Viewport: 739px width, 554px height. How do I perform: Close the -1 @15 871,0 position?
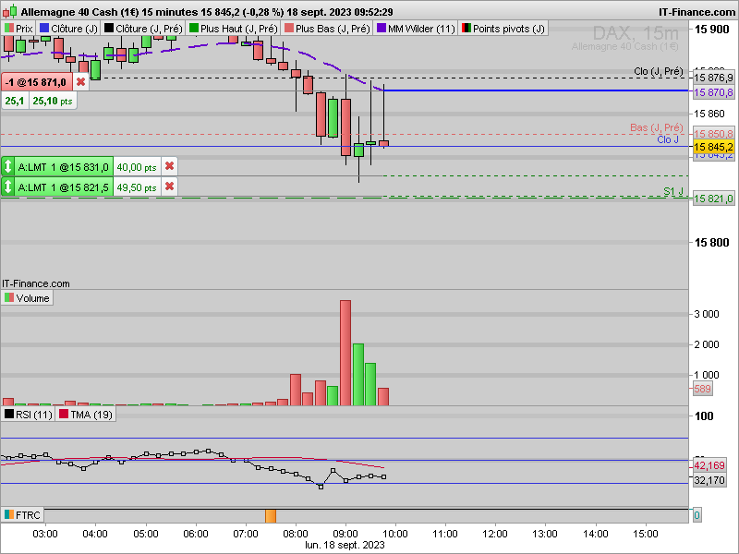pyautogui.click(x=80, y=82)
